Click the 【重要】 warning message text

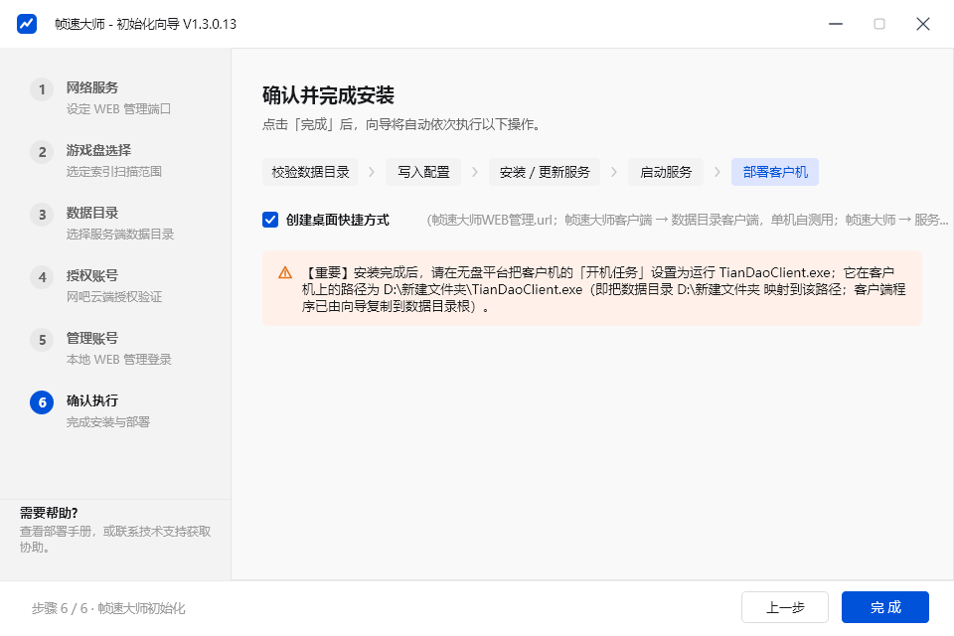coord(603,290)
